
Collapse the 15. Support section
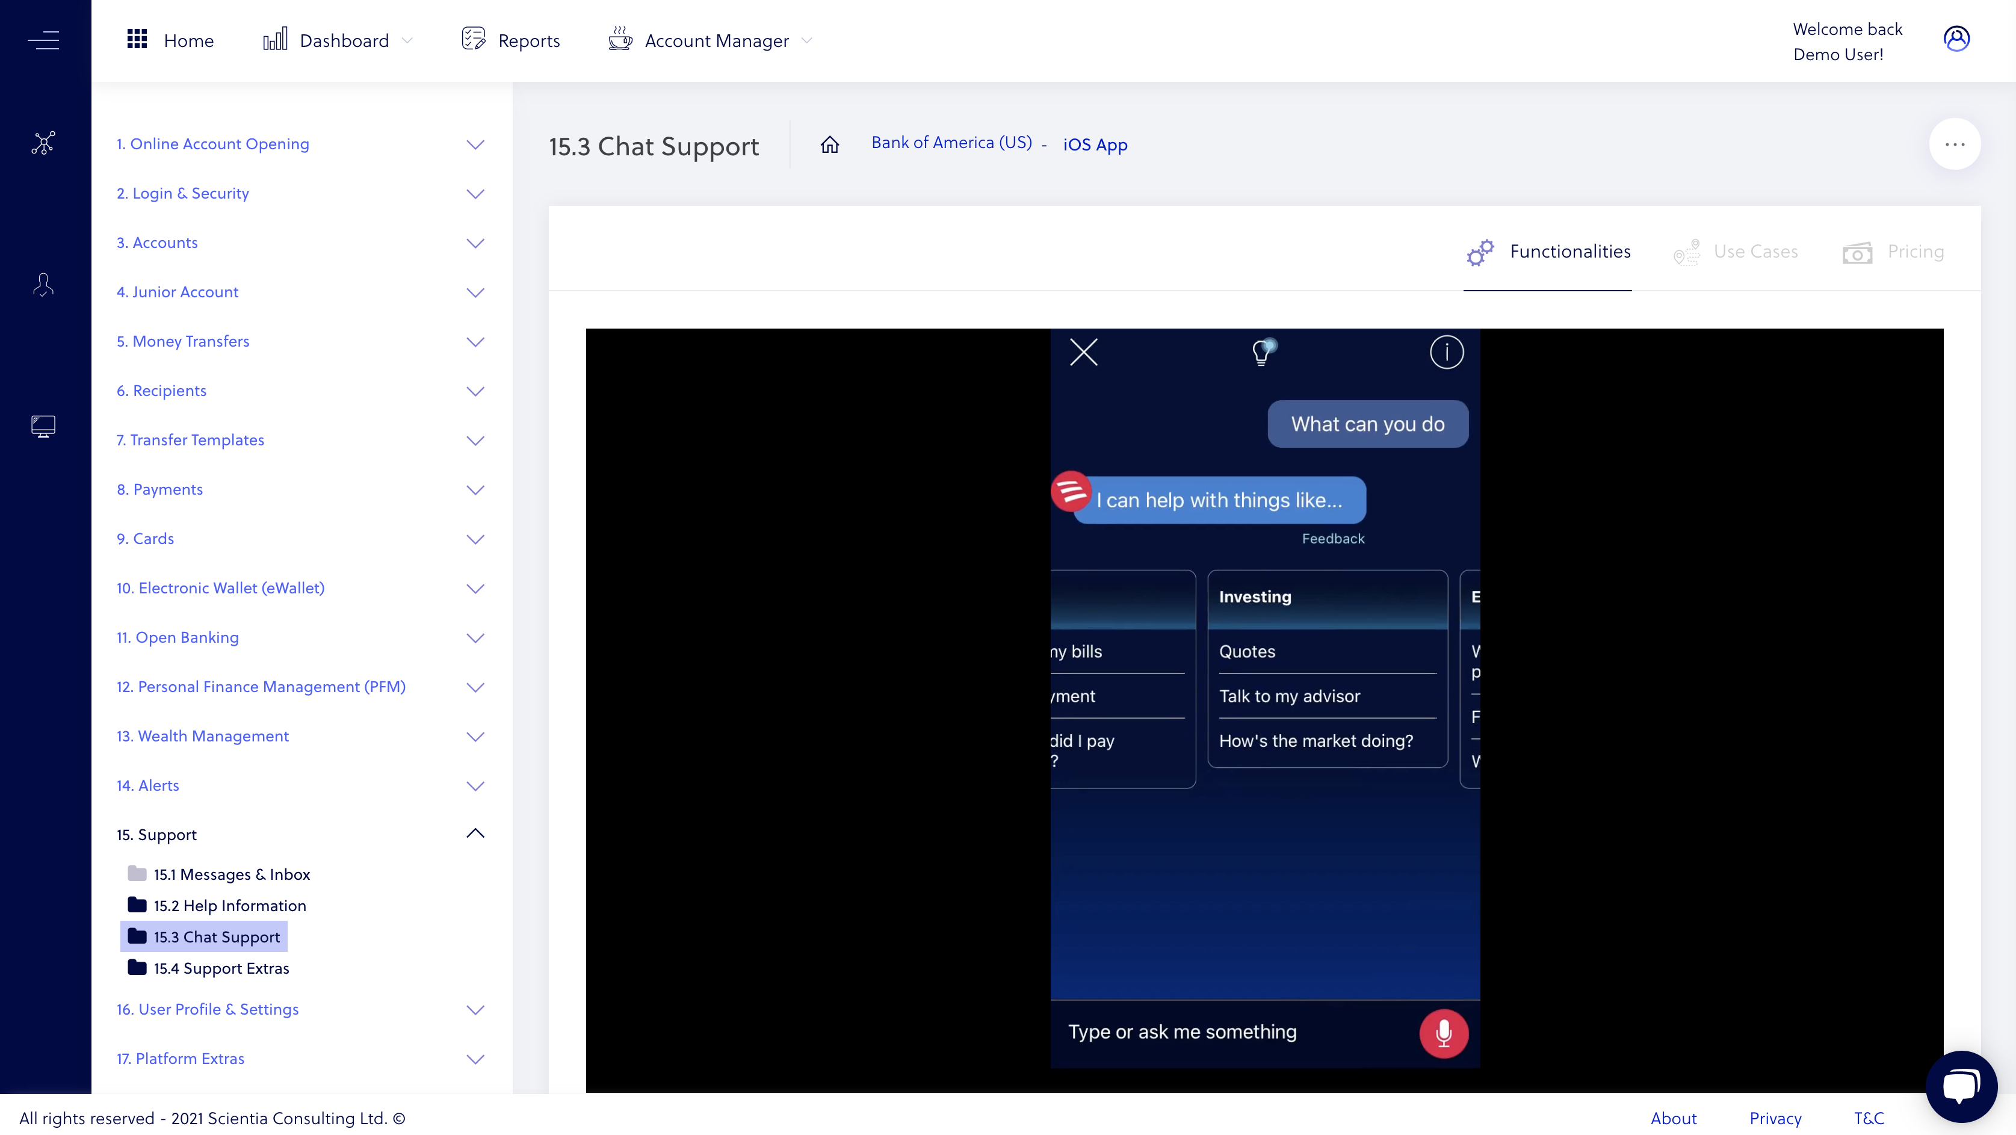click(475, 833)
